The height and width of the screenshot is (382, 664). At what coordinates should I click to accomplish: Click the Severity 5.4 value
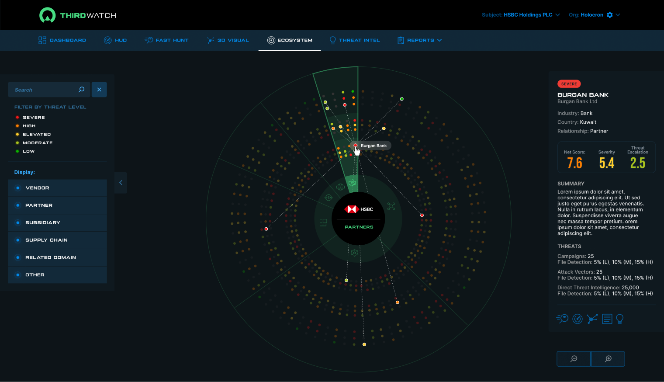[x=607, y=163]
